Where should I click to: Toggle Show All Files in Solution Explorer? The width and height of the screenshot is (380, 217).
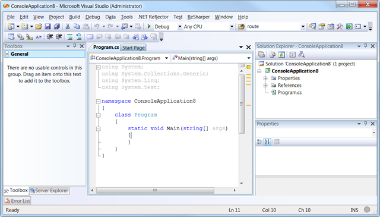point(272,55)
